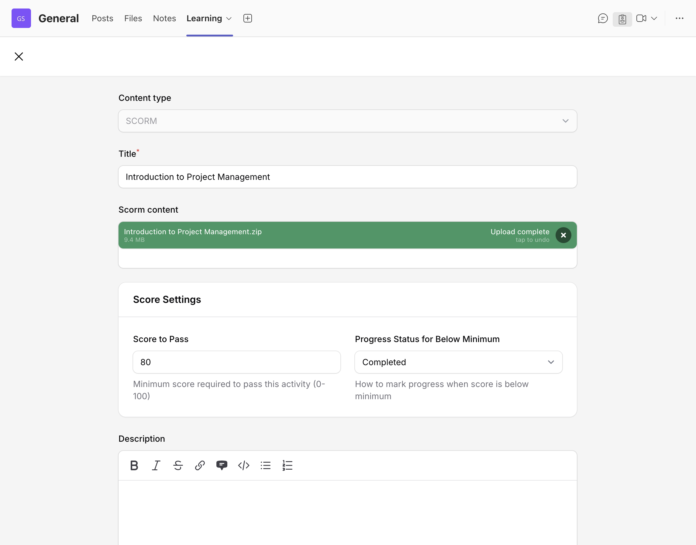696x545 pixels.
Task: Insert a blockquote using the quote icon
Action: 222,465
